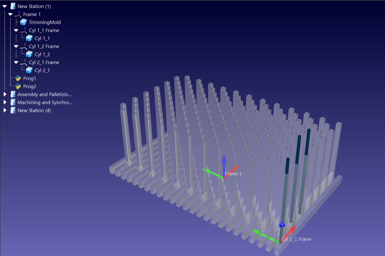
Task: Click the Prog2 Python program icon
Action: [x=18, y=86]
